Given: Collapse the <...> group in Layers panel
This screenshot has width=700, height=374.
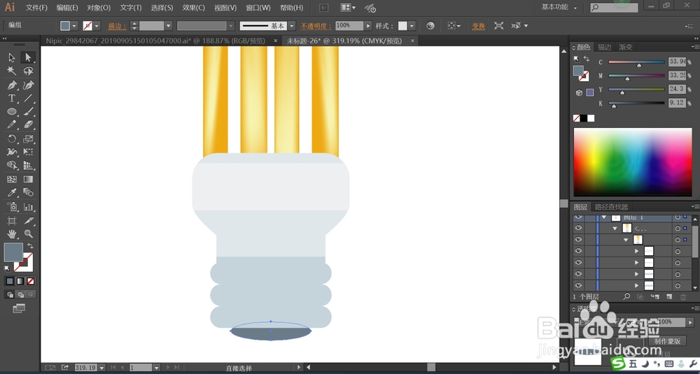Looking at the screenshot, I should (x=615, y=228).
